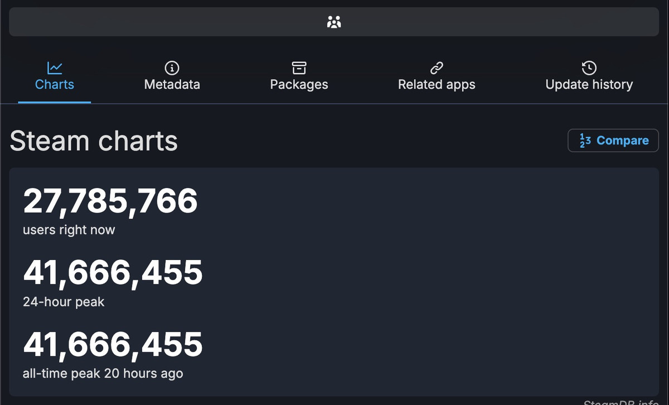Open the Packages tab
This screenshot has width=669, height=405.
pyautogui.click(x=299, y=85)
